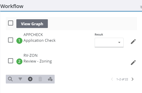The height and width of the screenshot is (93, 142).
Task: Edit the Review - Zoning task using its pencil icon
Action: coord(133,62)
